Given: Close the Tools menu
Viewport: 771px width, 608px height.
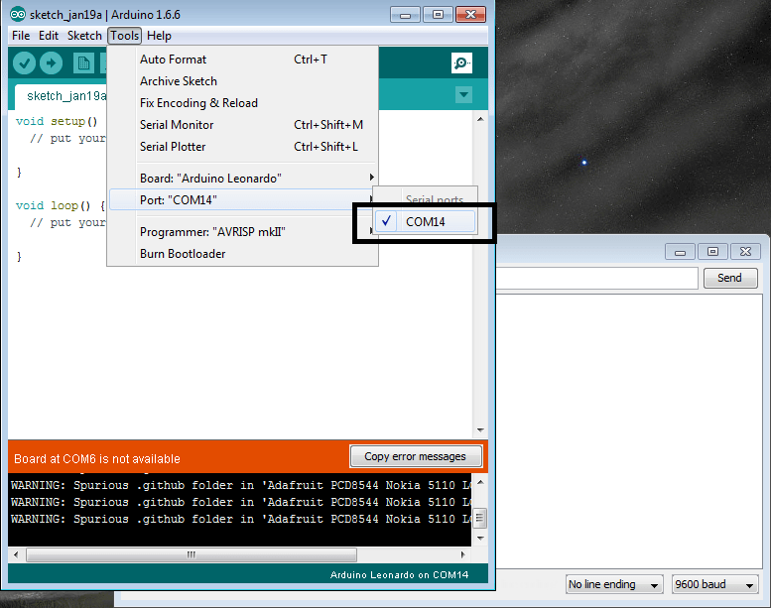Looking at the screenshot, I should 125,36.
